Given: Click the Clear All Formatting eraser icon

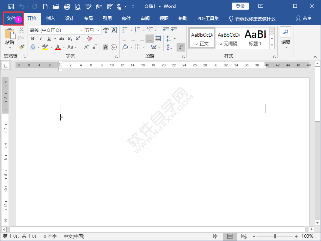Looking at the screenshot, I should [89, 39].
